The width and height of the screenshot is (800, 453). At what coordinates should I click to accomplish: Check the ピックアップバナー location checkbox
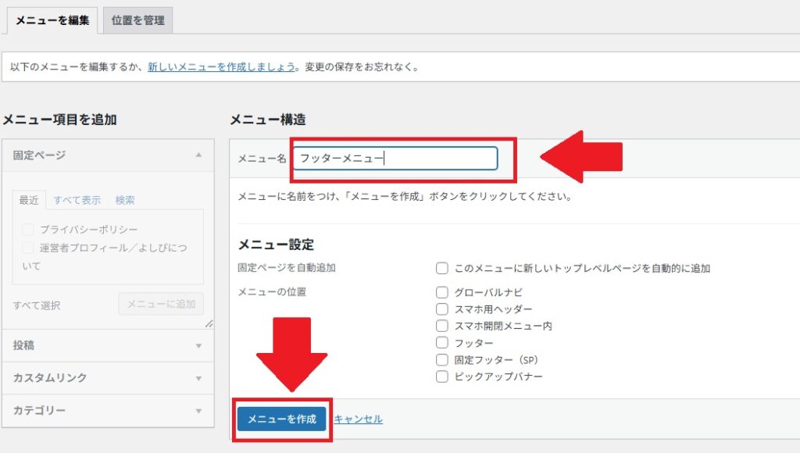click(x=442, y=376)
